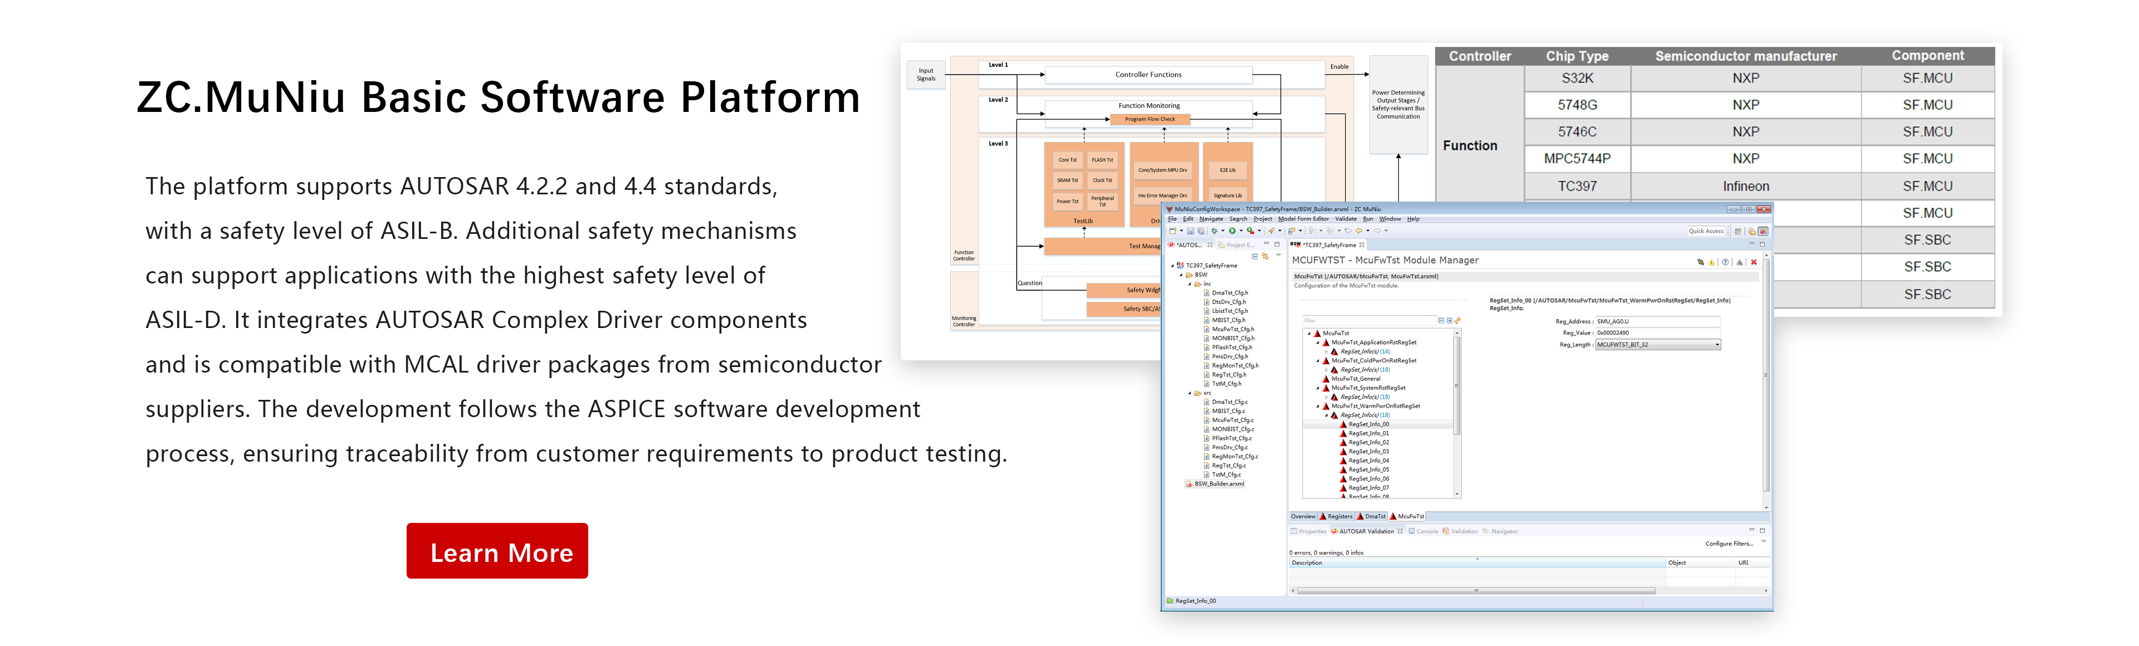Click the Reg_Value input field

click(x=1657, y=333)
